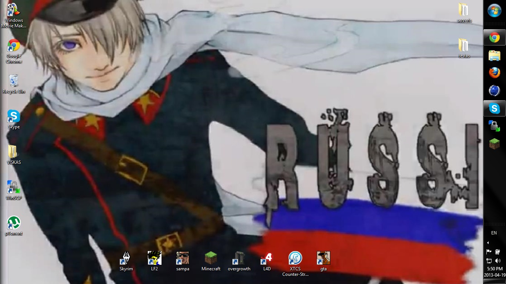Click the blue globe taskbar icon

(495, 91)
